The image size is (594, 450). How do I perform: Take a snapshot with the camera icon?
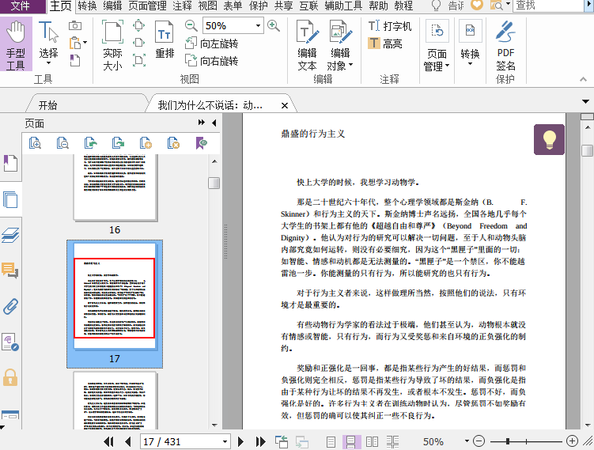pyautogui.click(x=75, y=25)
